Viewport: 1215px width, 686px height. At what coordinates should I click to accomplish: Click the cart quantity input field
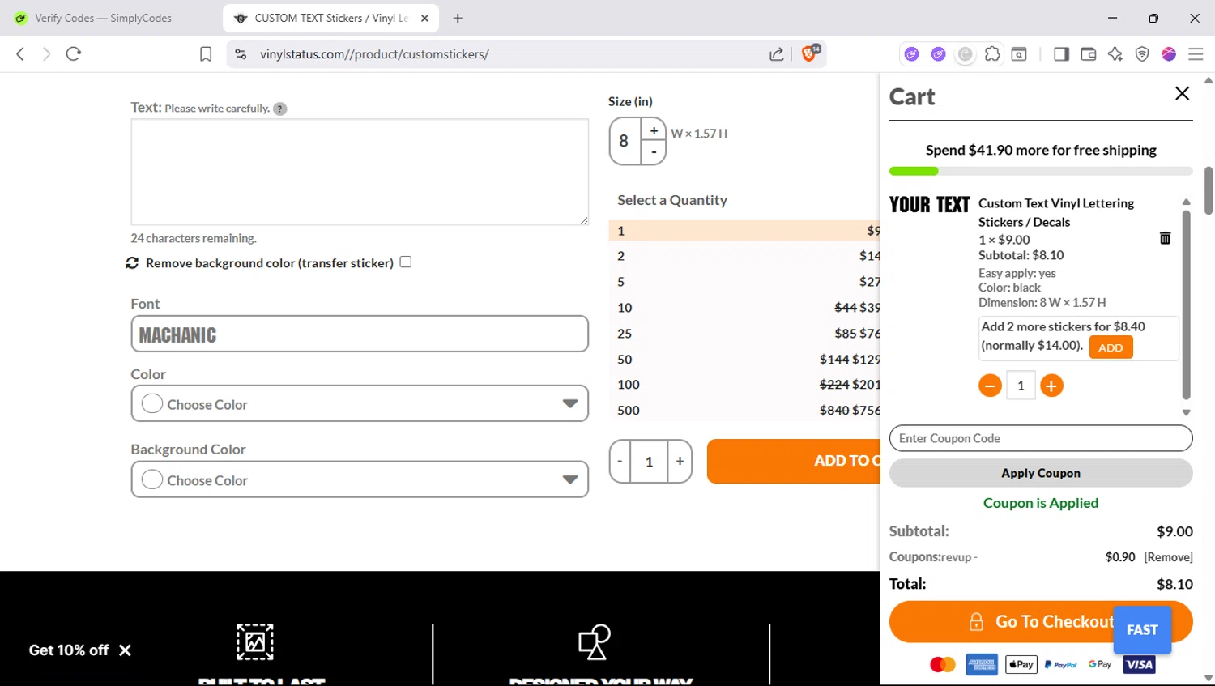coord(1021,386)
